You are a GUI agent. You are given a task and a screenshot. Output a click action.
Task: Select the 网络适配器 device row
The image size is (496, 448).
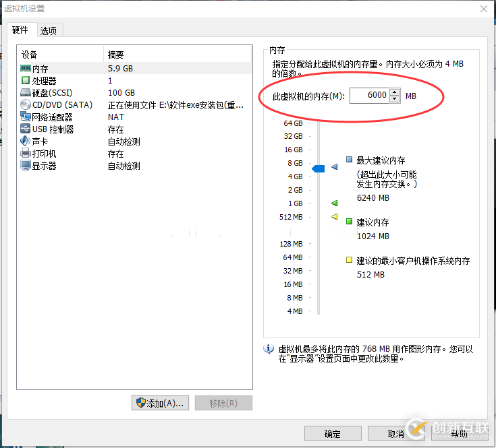135,117
